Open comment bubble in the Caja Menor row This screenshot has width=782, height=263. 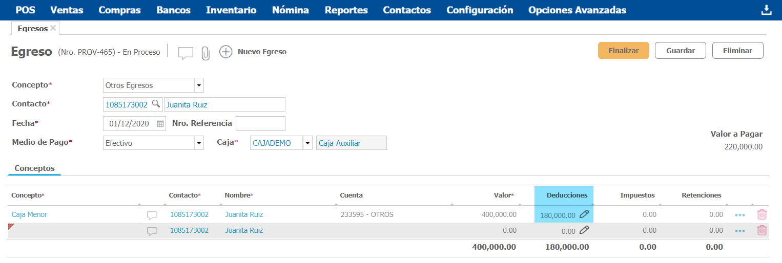point(152,215)
